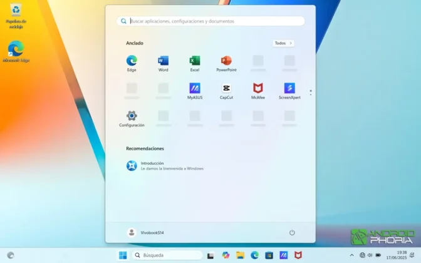This screenshot has height=263, width=421.
Task: Click the Windows Start button in taskbar
Action: pyautogui.click(x=123, y=255)
